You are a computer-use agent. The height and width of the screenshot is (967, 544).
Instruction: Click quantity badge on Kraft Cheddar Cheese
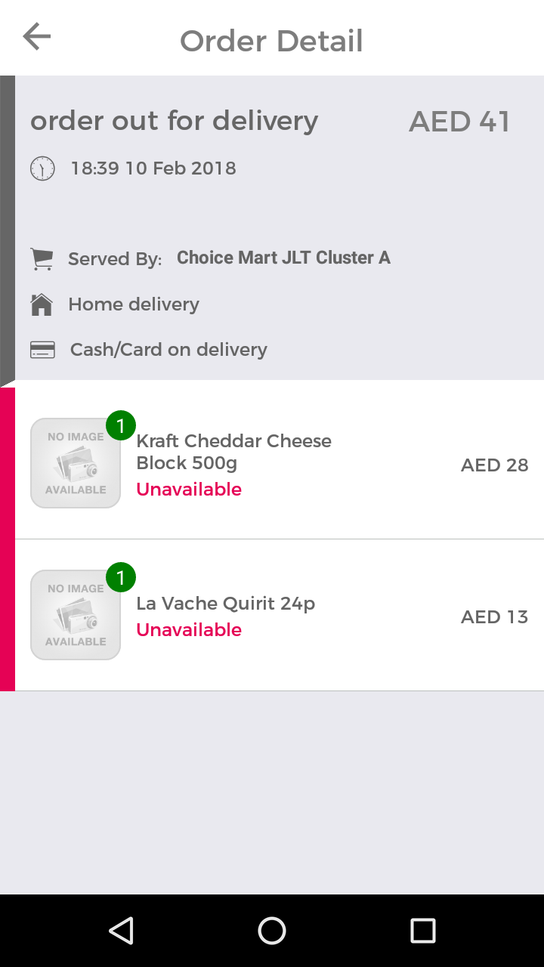pos(121,425)
